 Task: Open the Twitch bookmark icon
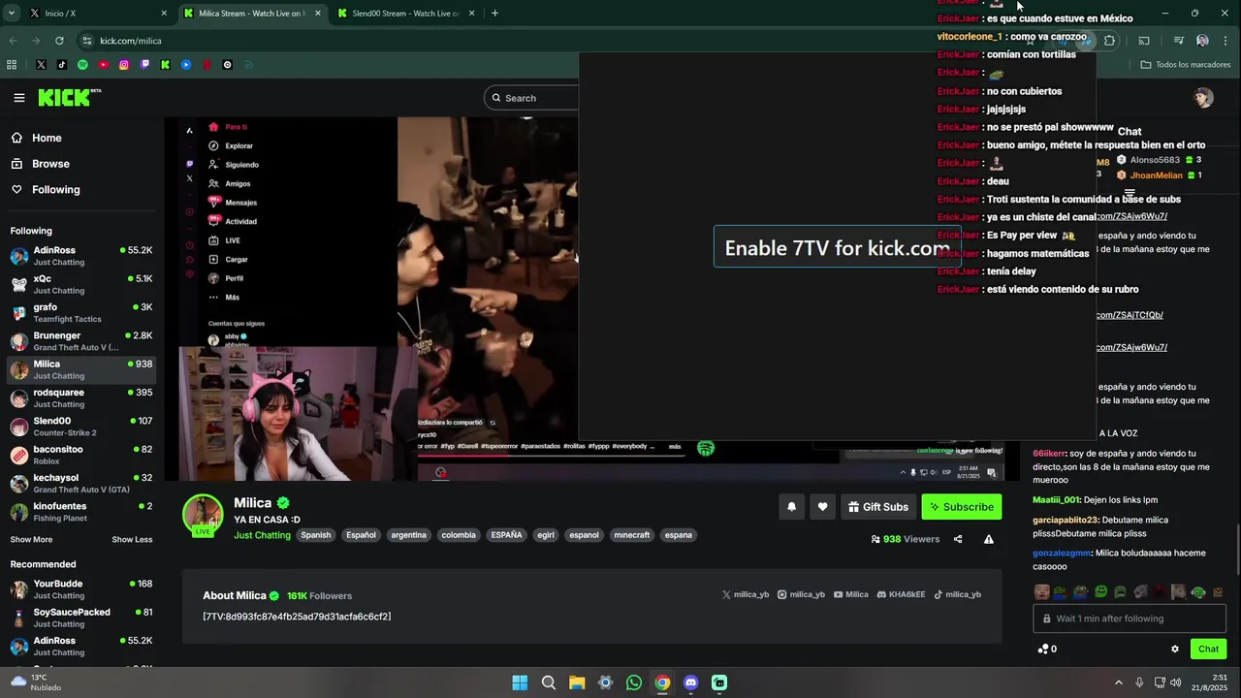click(x=145, y=65)
